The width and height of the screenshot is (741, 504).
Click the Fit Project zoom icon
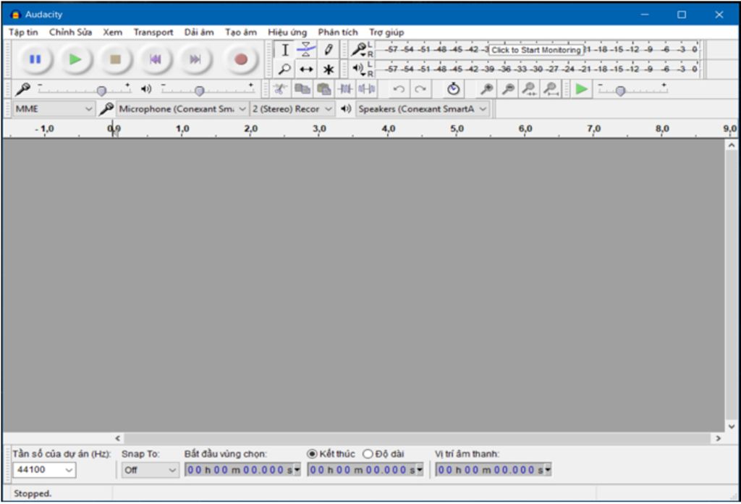[551, 89]
